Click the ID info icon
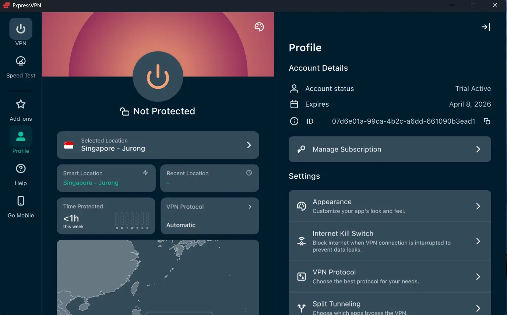The height and width of the screenshot is (315, 507). point(294,121)
